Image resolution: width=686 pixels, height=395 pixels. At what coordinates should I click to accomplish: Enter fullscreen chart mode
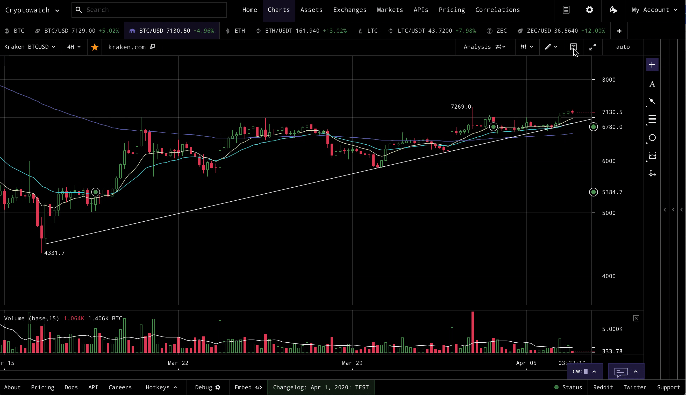pos(593,47)
